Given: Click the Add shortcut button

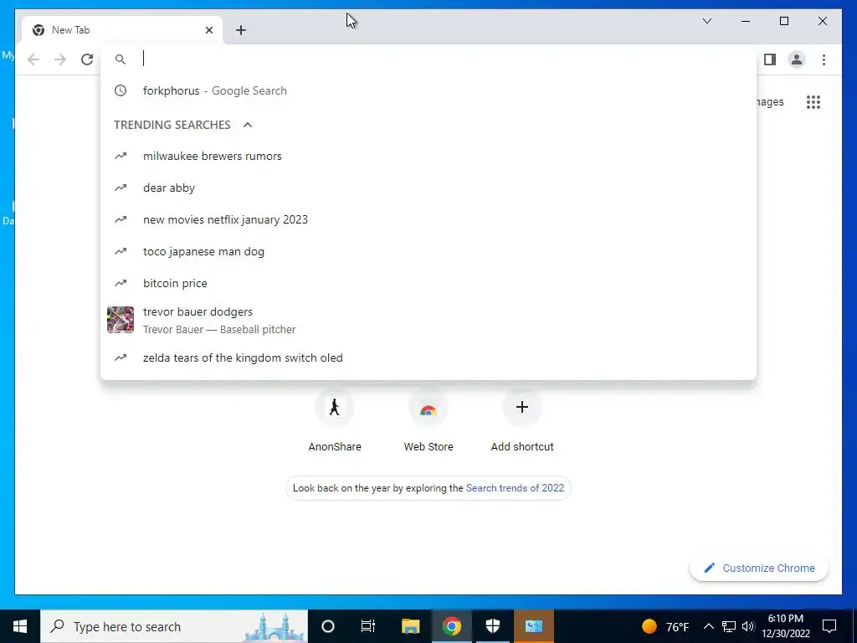Looking at the screenshot, I should point(522,421).
